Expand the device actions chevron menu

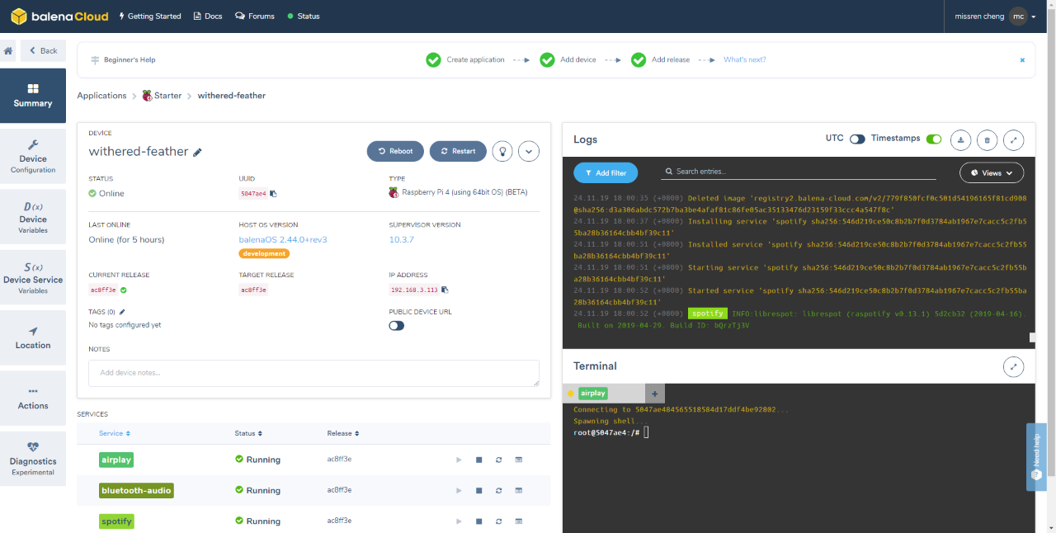pyautogui.click(x=529, y=151)
